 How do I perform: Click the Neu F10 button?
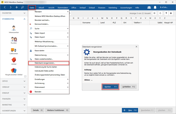point(130,110)
